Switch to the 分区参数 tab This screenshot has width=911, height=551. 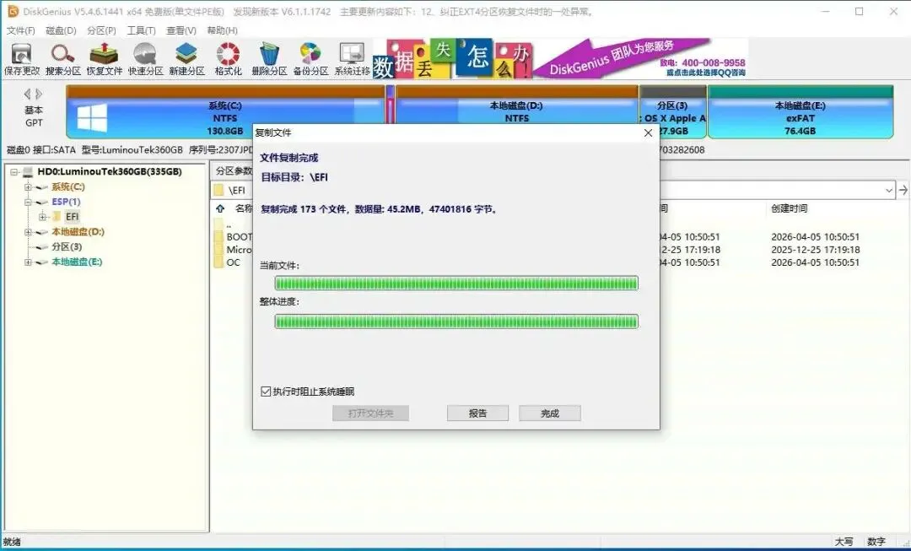coord(233,171)
